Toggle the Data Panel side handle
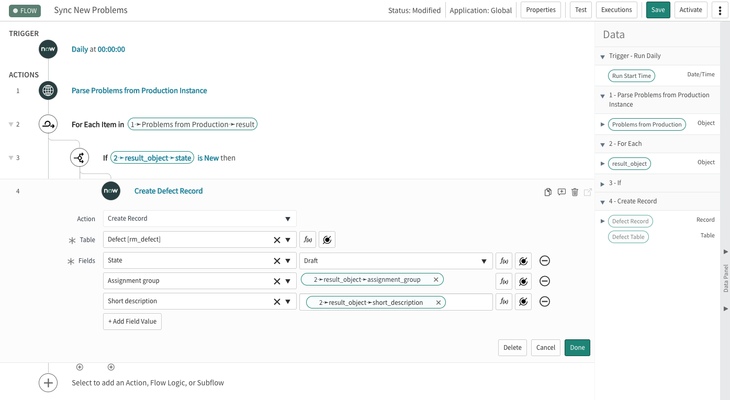The height and width of the screenshot is (400, 730). click(x=725, y=279)
